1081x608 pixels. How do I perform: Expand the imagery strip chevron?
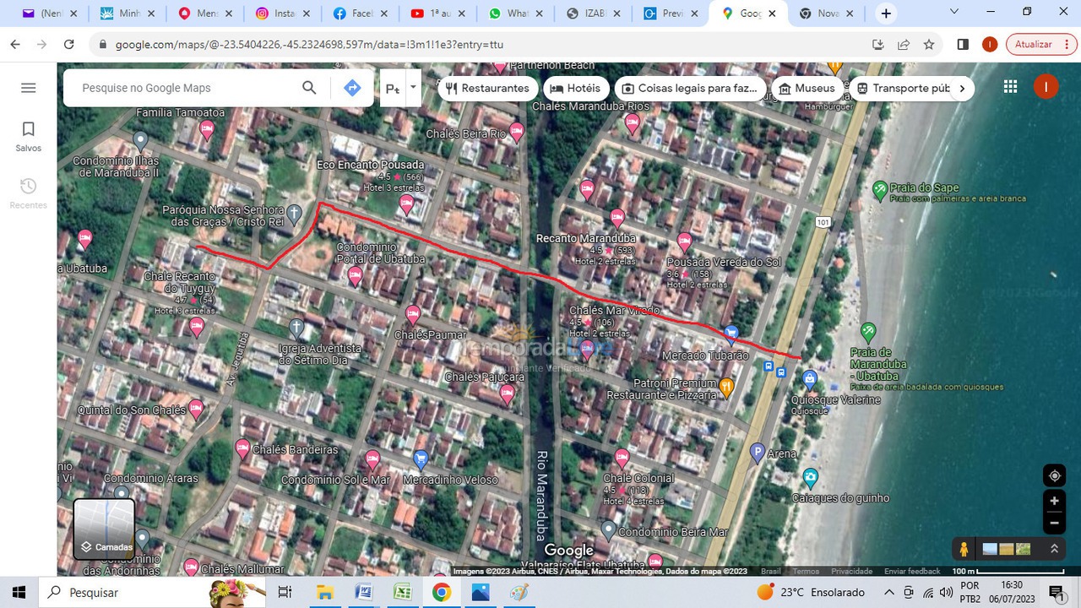click(x=1054, y=549)
